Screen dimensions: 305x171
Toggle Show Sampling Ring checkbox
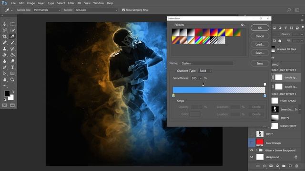pyautogui.click(x=123, y=10)
